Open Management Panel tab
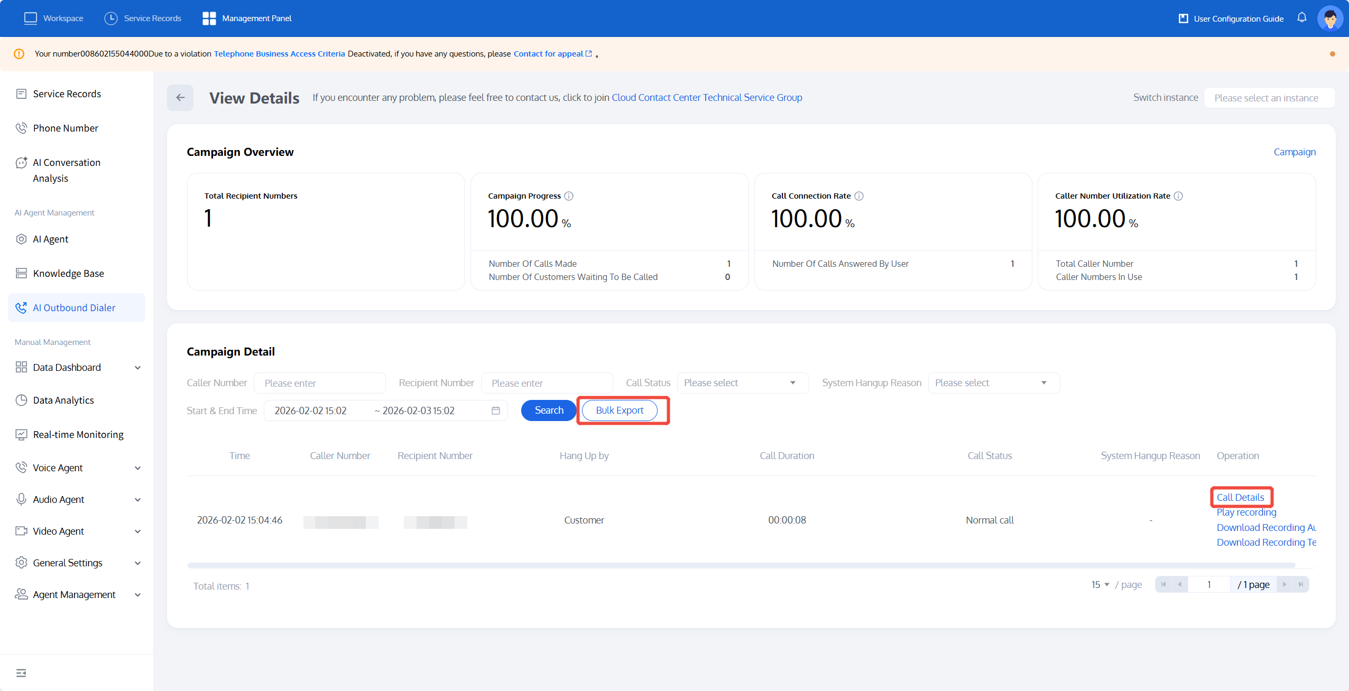Image resolution: width=1349 pixels, height=691 pixels. pyautogui.click(x=247, y=18)
